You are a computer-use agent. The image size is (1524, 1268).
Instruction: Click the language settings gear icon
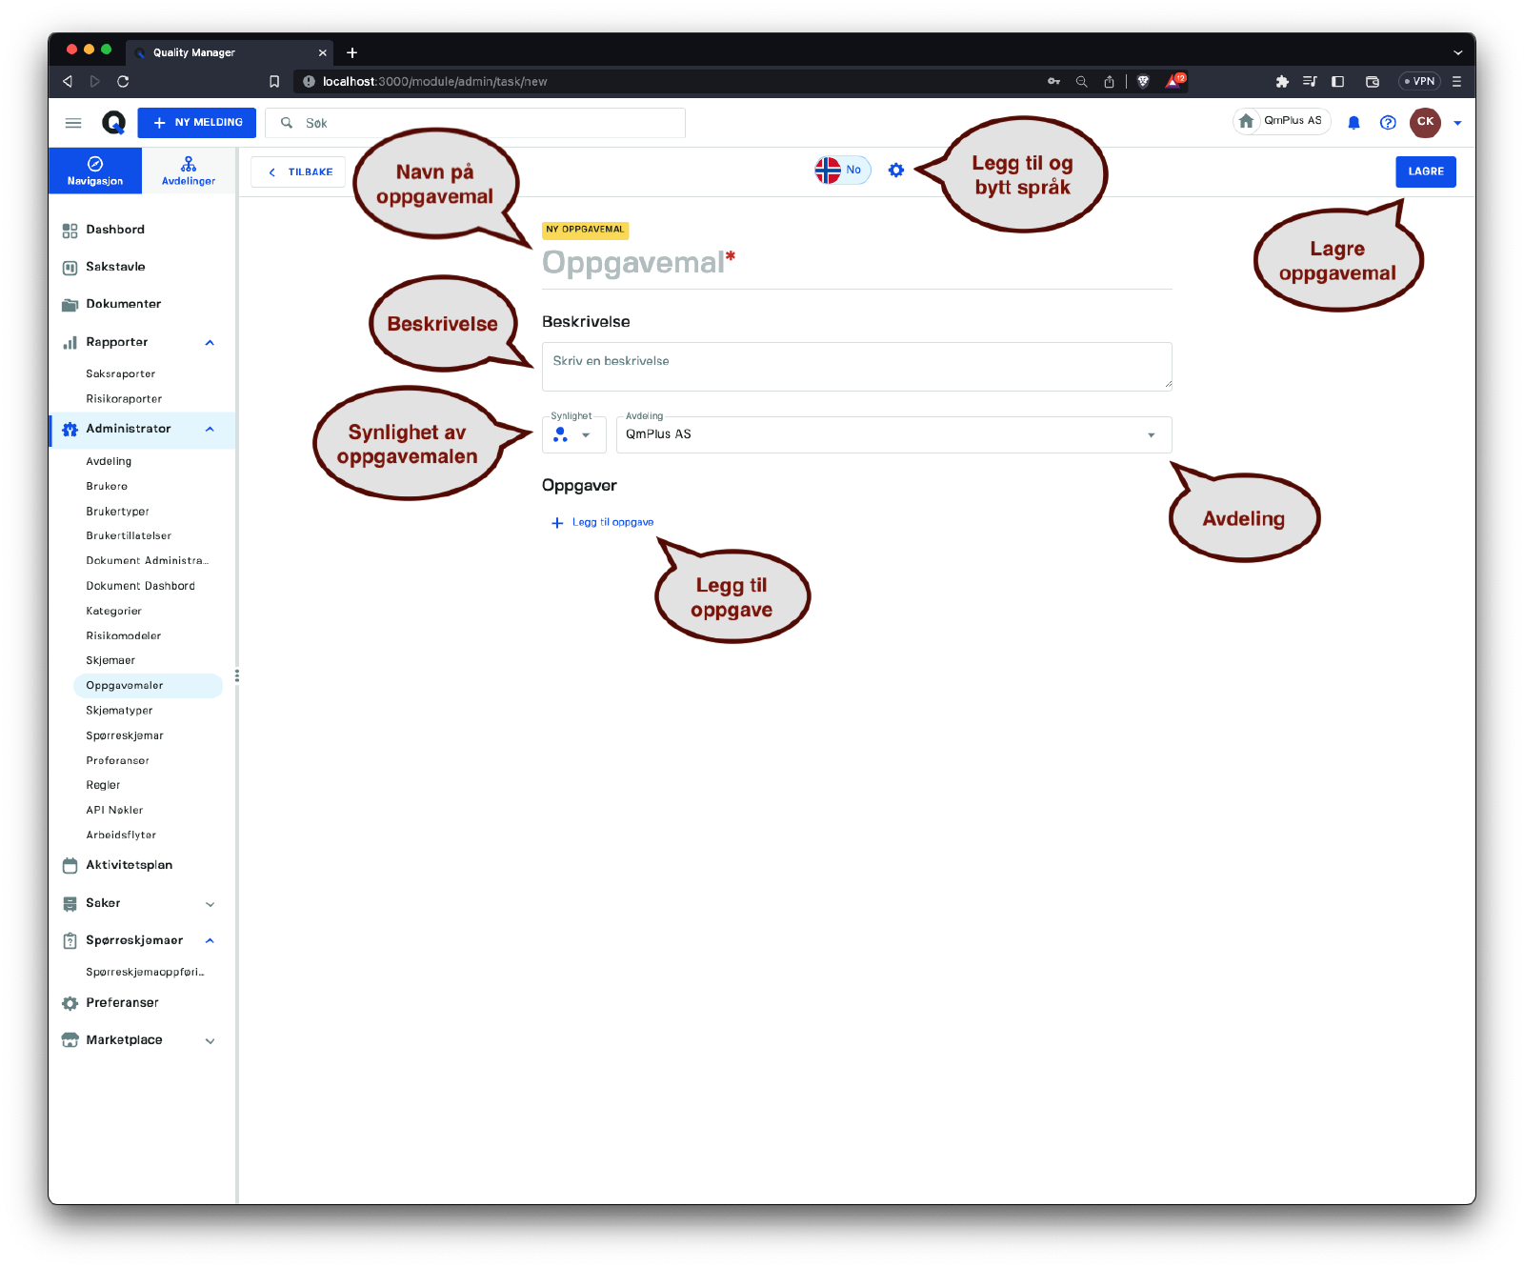coord(895,171)
